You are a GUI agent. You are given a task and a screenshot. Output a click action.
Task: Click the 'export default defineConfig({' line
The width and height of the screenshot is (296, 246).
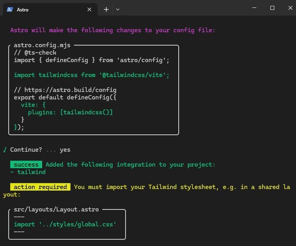click(65, 97)
